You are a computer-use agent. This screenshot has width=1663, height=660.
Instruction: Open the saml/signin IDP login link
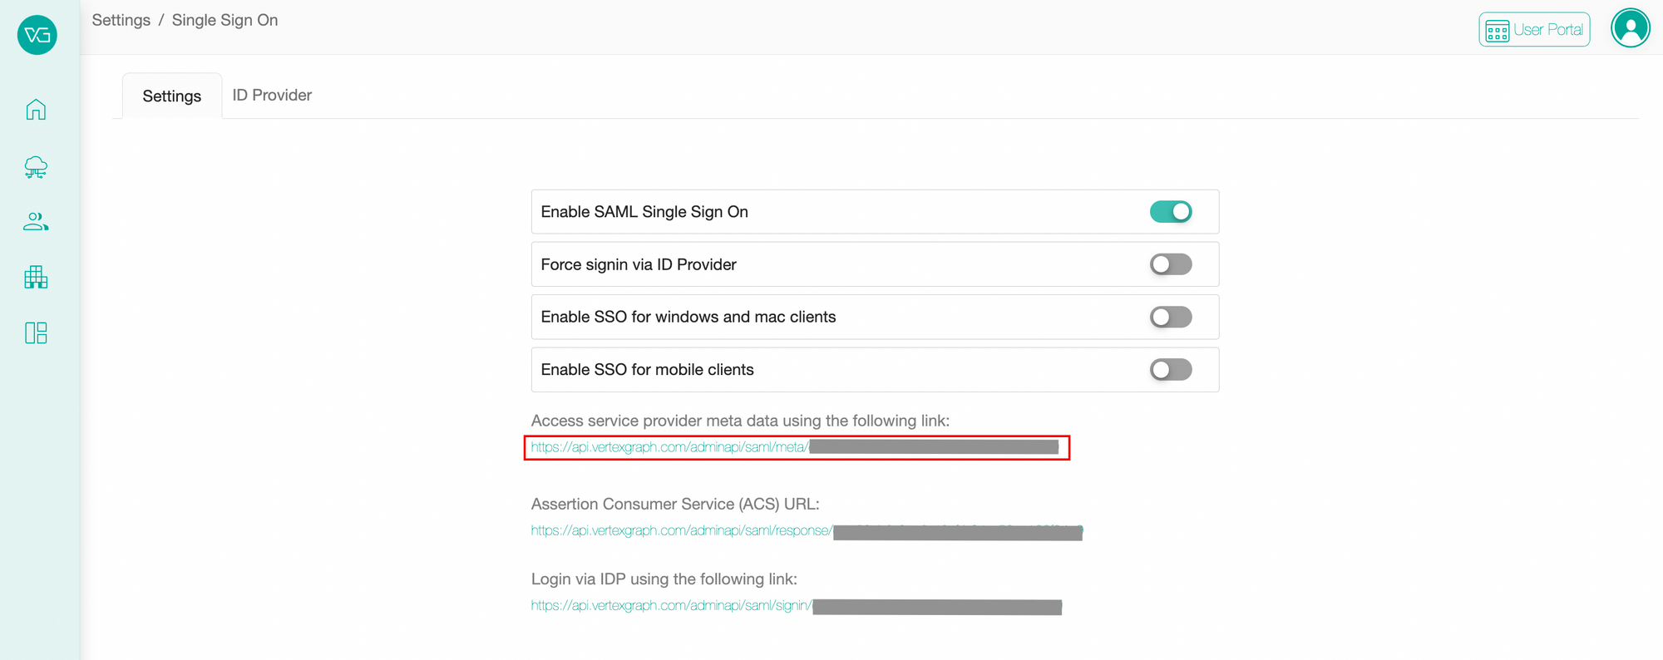coord(797,606)
